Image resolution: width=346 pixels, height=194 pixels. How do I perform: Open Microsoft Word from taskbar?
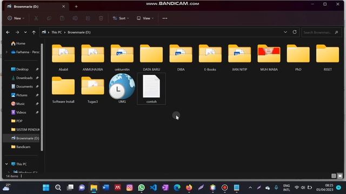[106, 188]
